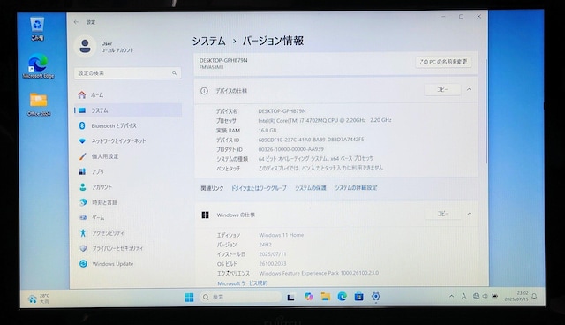This screenshot has width=565, height=325.
Task: Go back with the Settings back arrow
Action: 76,22
